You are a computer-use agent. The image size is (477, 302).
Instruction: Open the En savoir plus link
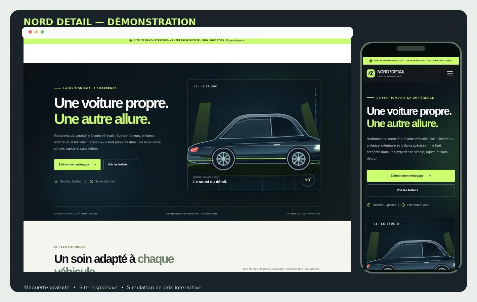(235, 40)
